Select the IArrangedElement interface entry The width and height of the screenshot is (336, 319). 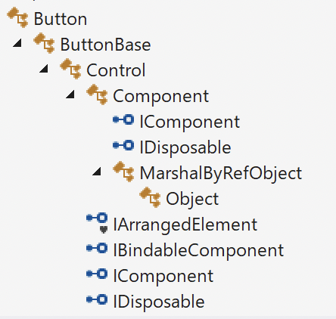185,225
